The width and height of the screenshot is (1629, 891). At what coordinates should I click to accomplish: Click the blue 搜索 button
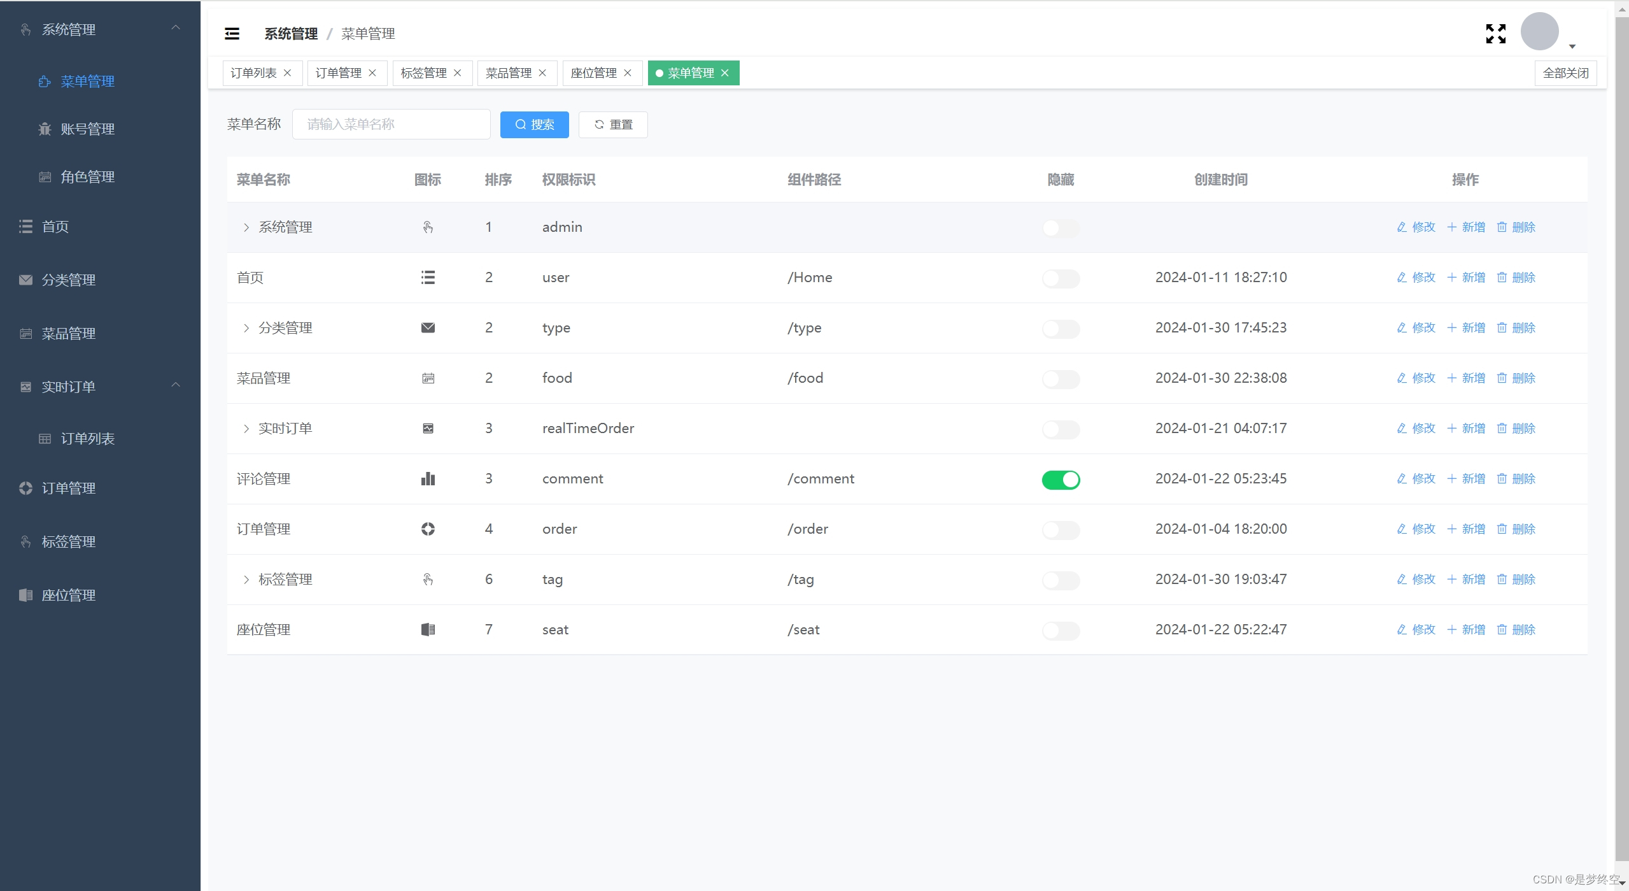point(535,125)
